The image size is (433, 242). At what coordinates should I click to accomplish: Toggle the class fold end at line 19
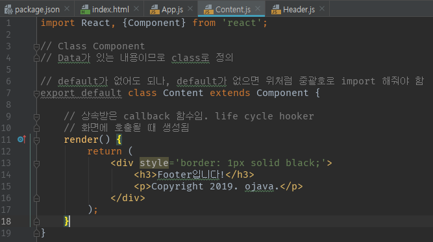pyautogui.click(x=36, y=234)
